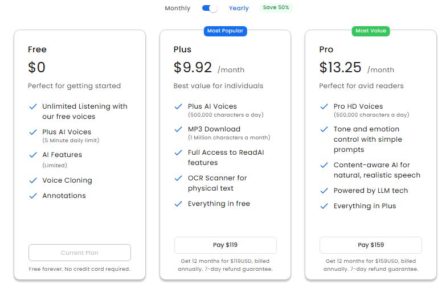Click checkmark next to Unlimited Listening
Viewport: 446px width, 293px height.
click(x=32, y=106)
